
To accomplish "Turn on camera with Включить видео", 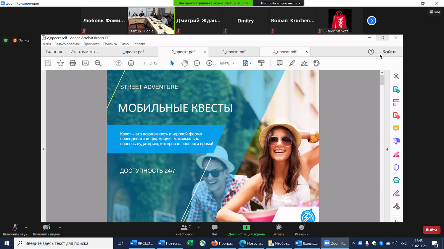I will click(46, 230).
